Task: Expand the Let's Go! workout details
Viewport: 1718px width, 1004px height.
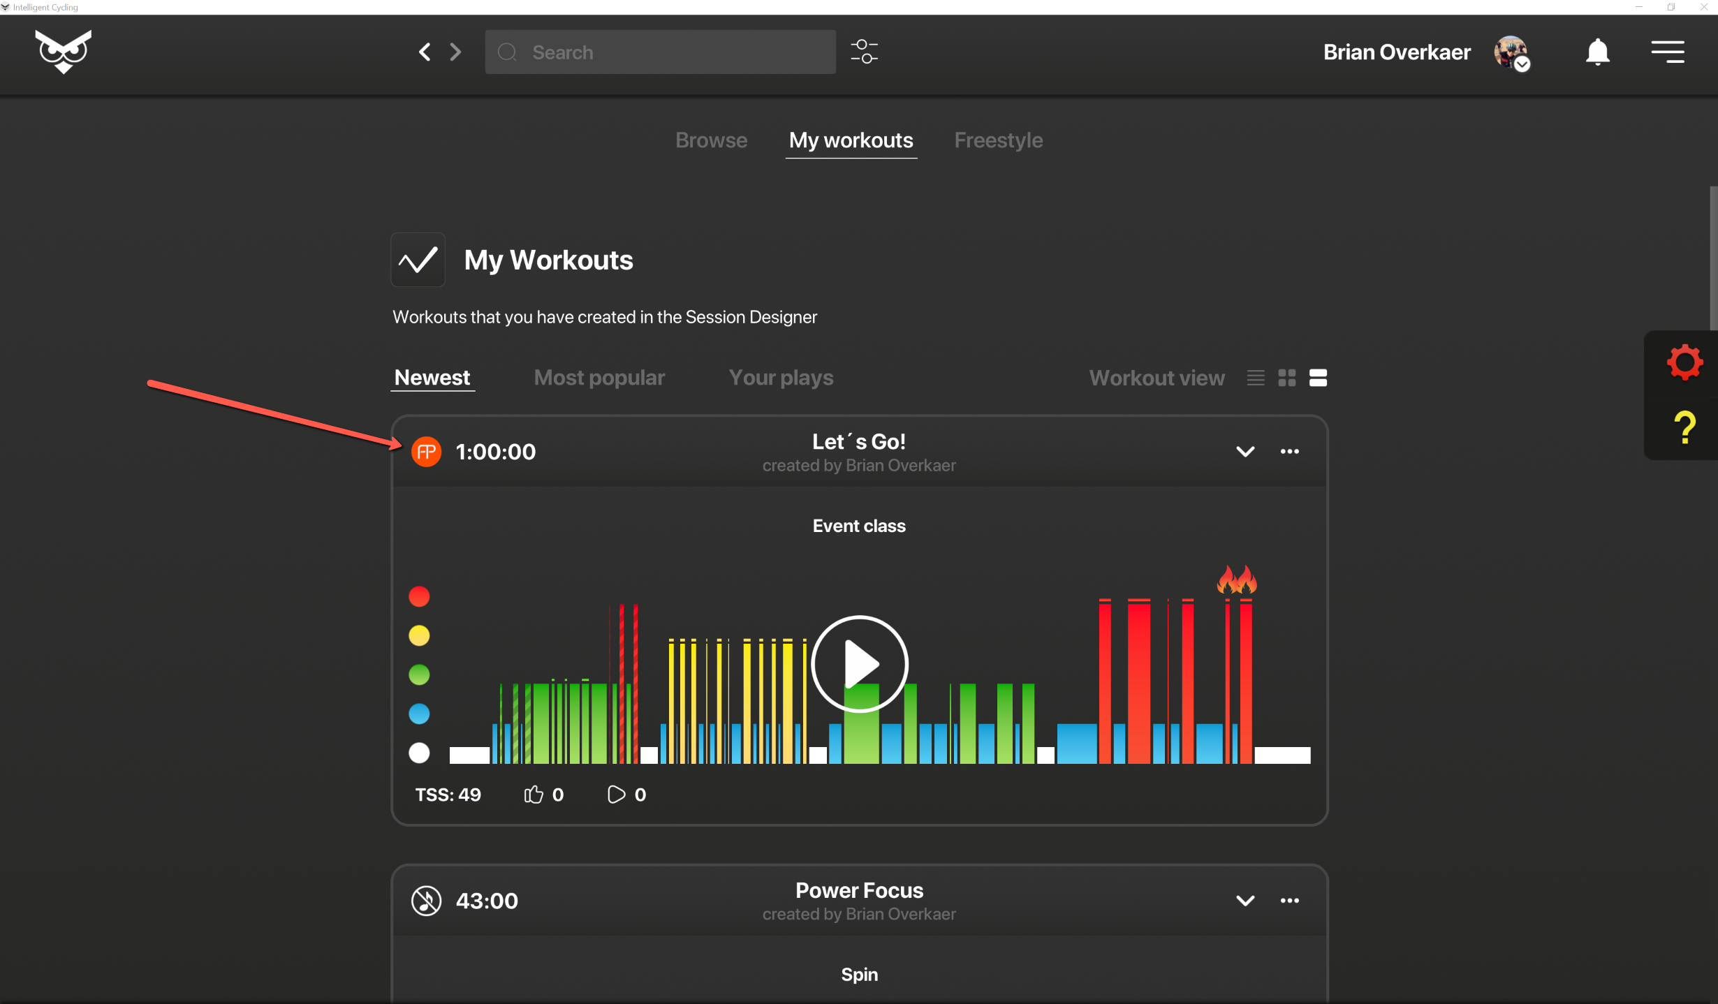Action: point(1245,452)
